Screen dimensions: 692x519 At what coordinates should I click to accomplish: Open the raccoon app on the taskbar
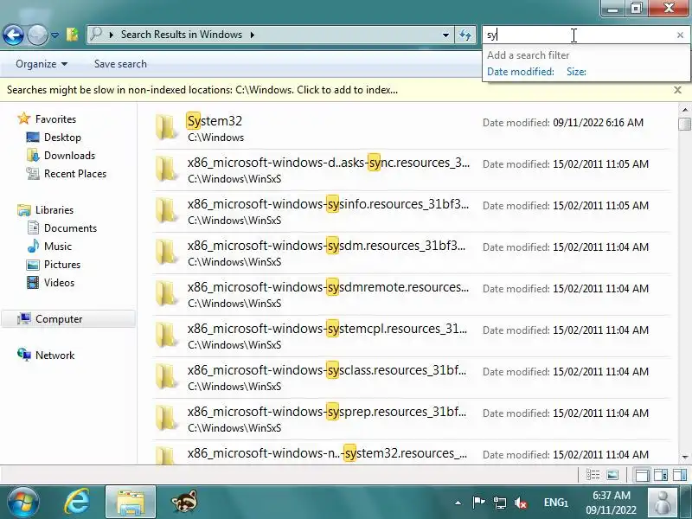(184, 502)
